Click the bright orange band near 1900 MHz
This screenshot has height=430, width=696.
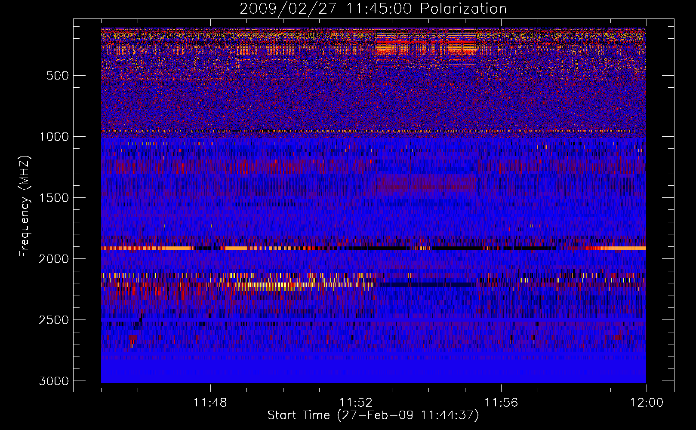click(373, 248)
